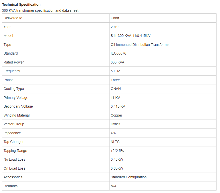Click the Phase row value Three
This screenshot has height=193, width=220.
point(115,80)
